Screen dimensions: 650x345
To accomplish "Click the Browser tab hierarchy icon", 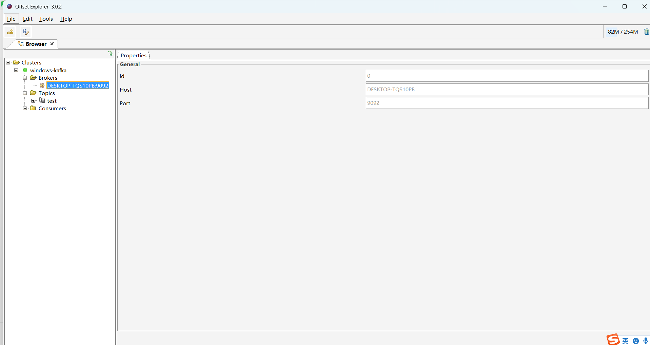I will (21, 44).
